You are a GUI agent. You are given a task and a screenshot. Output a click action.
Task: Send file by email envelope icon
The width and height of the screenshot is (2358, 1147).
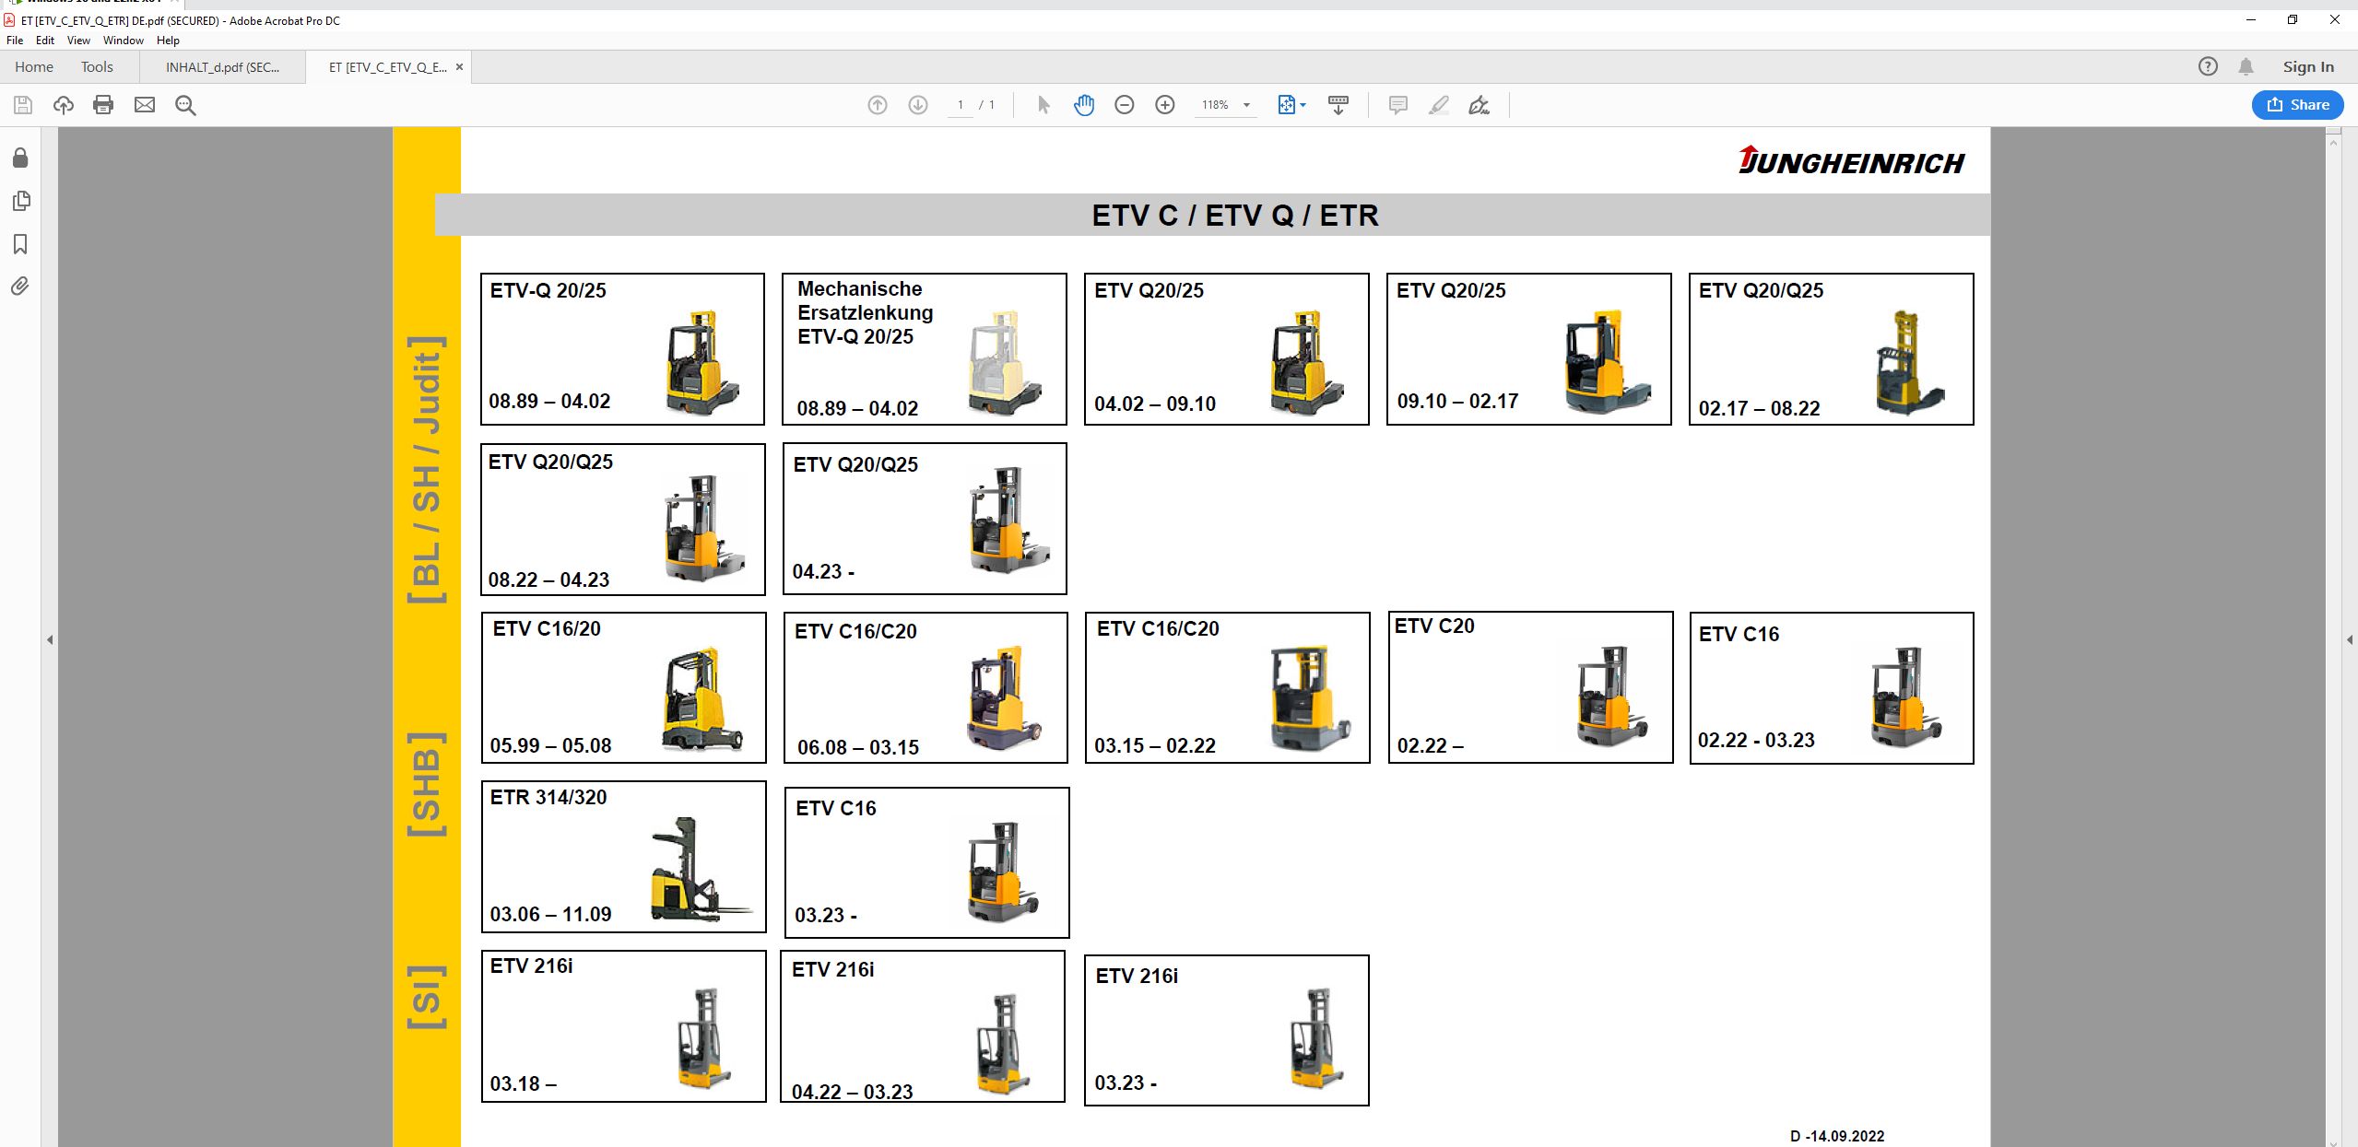click(x=145, y=105)
